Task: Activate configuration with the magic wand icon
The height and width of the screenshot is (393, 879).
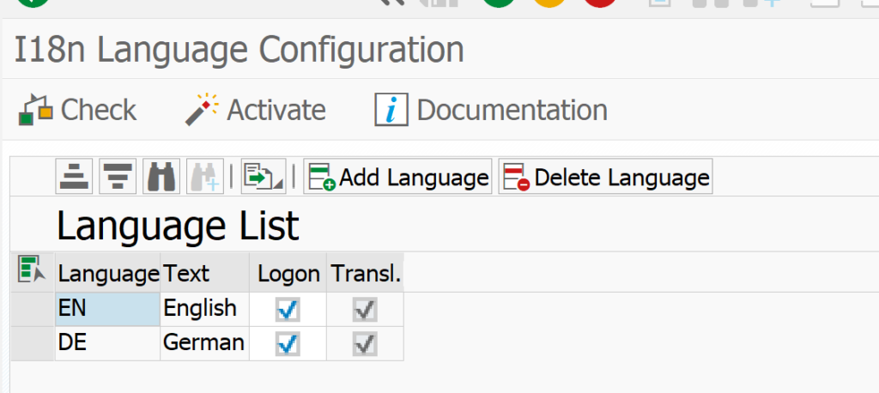Action: [x=201, y=109]
